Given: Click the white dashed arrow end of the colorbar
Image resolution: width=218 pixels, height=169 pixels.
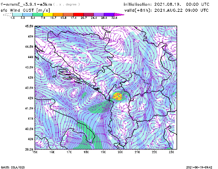Looking at the screenshot, I should coord(8,14).
